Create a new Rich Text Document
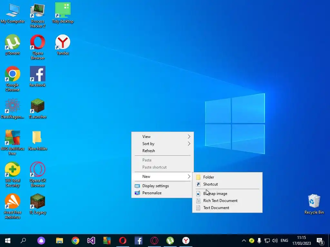330x247 pixels. (x=227, y=201)
